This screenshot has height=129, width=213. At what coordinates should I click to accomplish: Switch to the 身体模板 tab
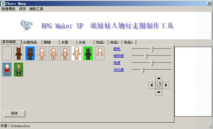point(11,42)
